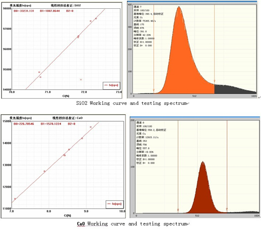Image resolution: width=261 pixels, height=230 pixels.
Task: Select the highest data point on SiO2 curve
Action: (x=96, y=18)
